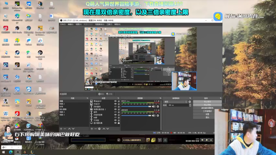Adjust 麦克风/Aux volume slider

(x=136, y=106)
